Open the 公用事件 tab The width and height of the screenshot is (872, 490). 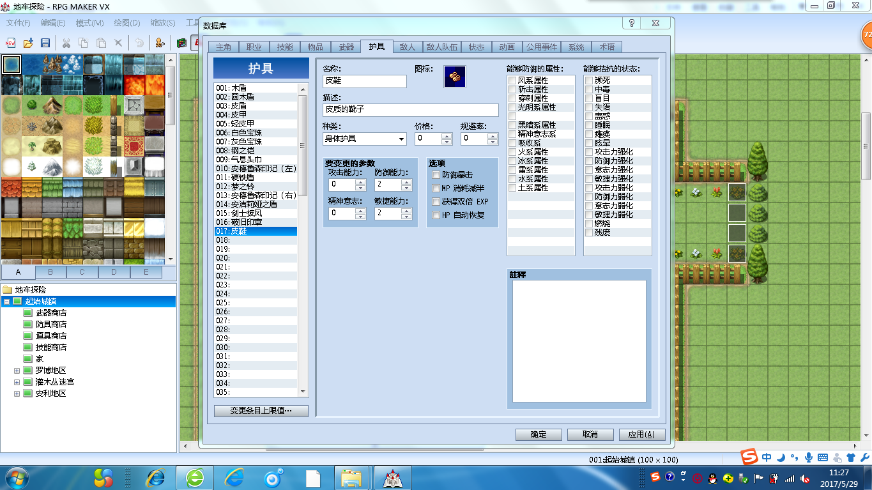[542, 47]
